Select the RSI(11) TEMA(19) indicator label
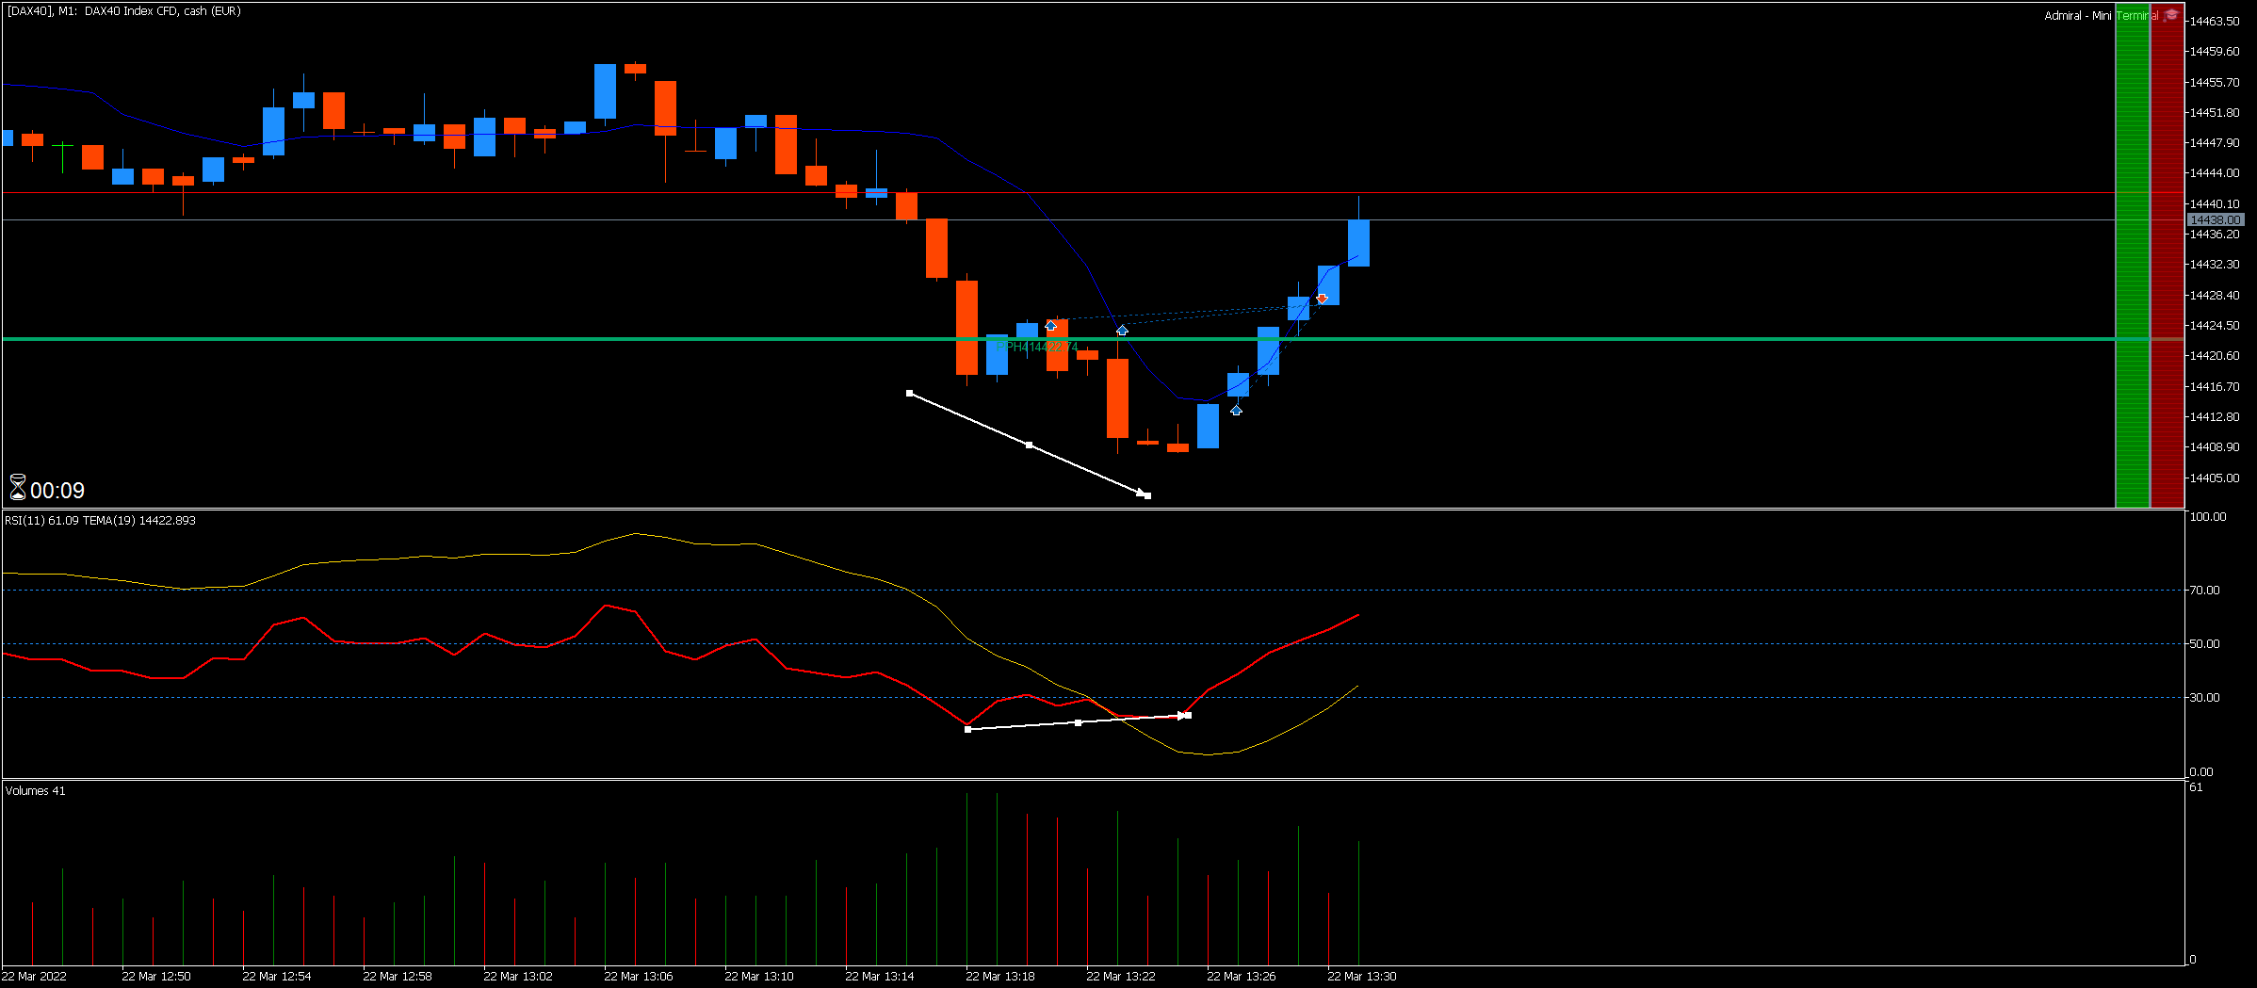 [x=101, y=521]
